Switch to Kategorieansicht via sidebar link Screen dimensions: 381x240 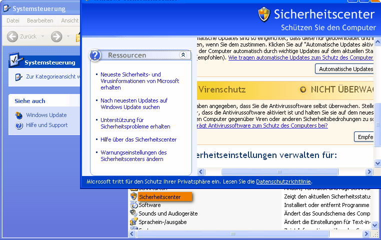tap(53, 76)
